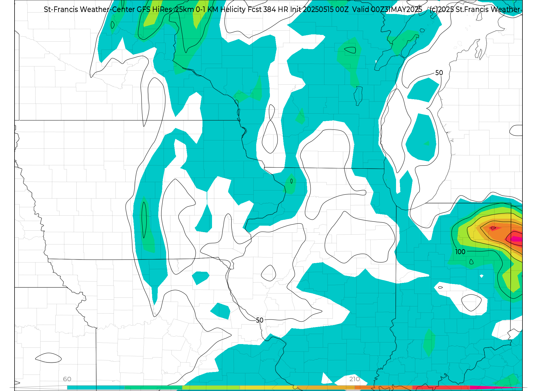
Task: Click the "Valid 00Z31MAY2025" text in the title
Action: coord(387,9)
